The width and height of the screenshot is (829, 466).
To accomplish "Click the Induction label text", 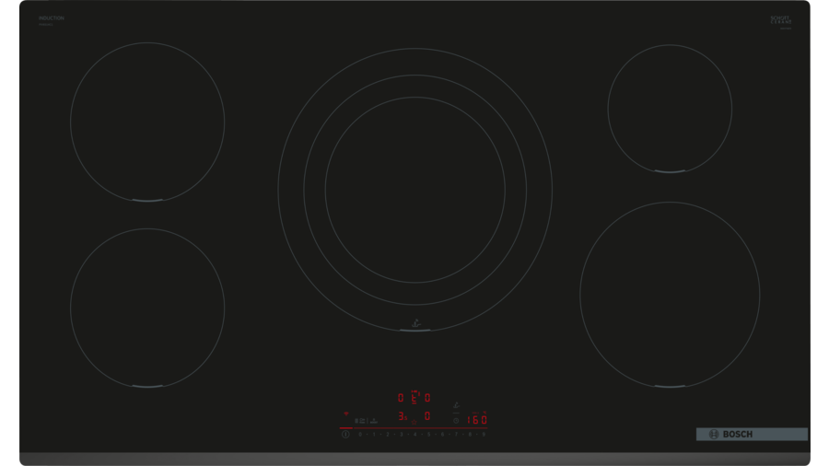I will tap(52, 18).
